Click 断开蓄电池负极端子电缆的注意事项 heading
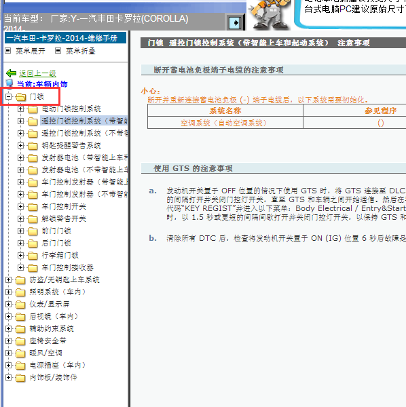 219,70
